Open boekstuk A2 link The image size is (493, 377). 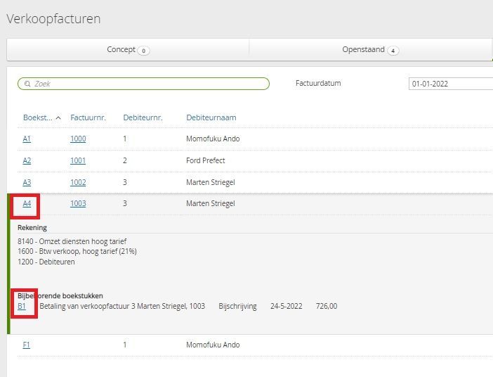click(27, 160)
